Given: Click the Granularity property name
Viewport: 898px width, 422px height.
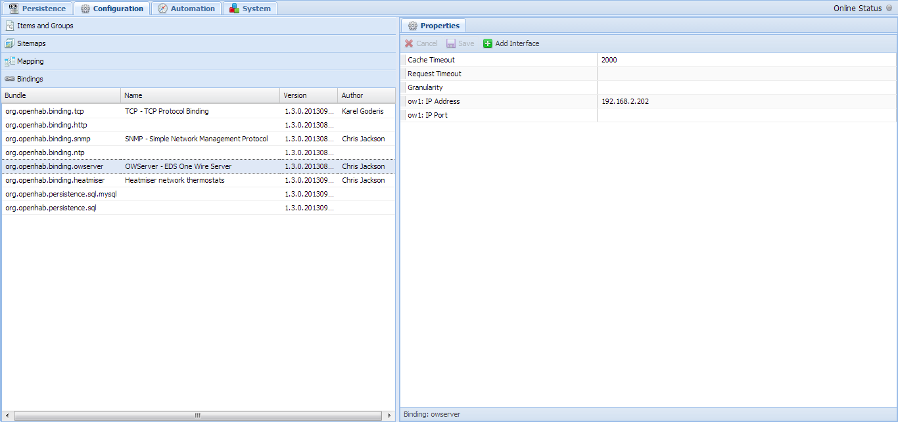Looking at the screenshot, I should 425,87.
